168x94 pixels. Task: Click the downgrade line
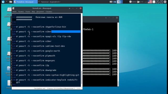[36, 70]
